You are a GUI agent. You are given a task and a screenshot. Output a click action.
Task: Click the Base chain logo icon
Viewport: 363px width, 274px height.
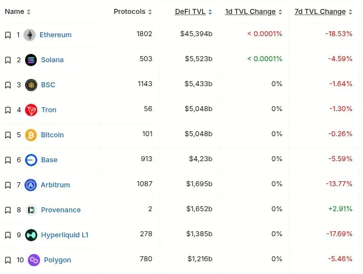click(31, 160)
